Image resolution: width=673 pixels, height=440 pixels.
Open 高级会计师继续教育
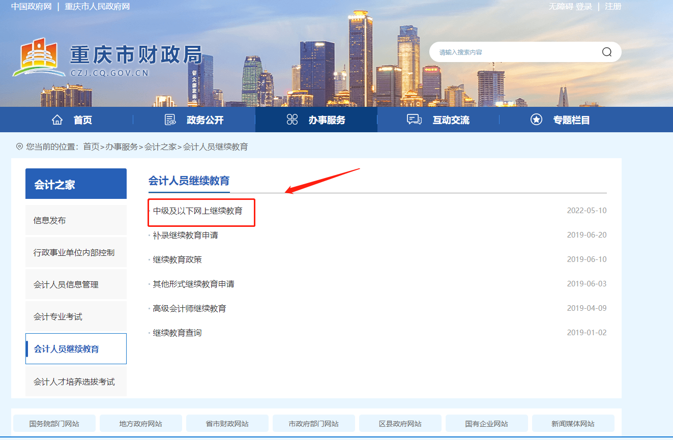(189, 308)
